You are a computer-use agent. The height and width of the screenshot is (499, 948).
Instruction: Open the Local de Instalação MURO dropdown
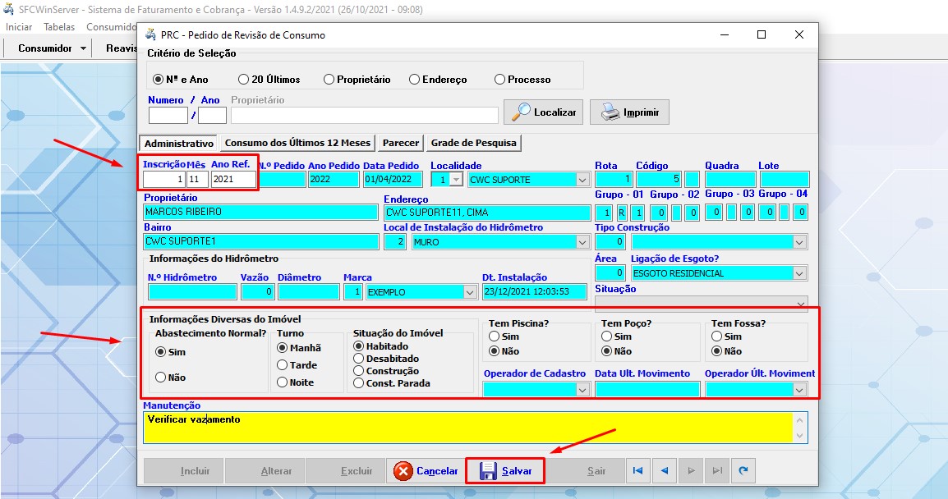[582, 242]
